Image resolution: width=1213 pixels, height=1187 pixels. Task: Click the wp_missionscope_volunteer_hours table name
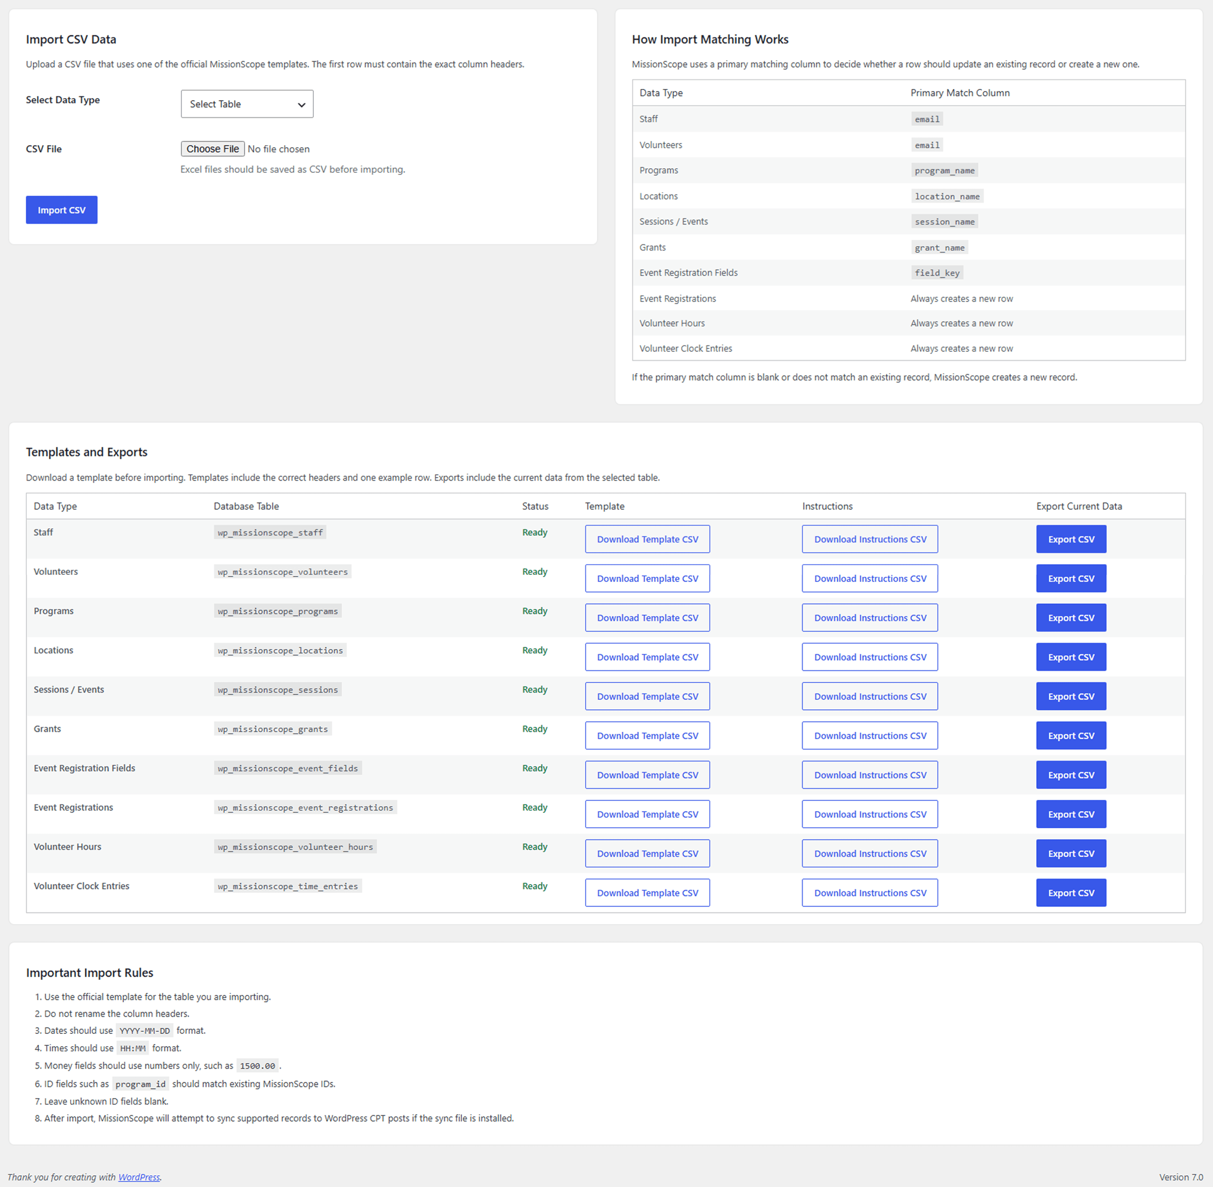click(295, 847)
